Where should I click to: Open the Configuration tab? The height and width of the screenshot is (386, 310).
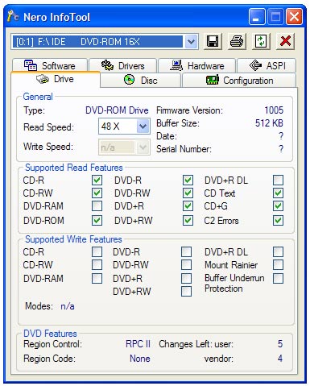click(239, 80)
